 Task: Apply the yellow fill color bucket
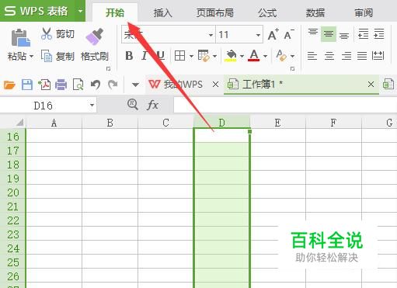231,56
